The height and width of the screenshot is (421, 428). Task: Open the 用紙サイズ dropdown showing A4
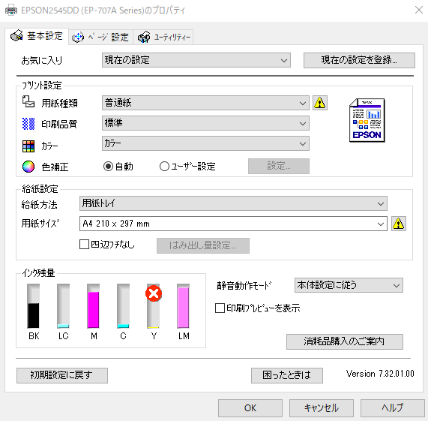click(x=233, y=224)
